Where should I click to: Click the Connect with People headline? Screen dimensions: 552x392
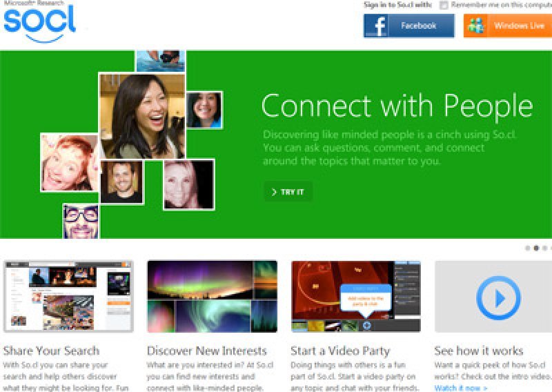[x=397, y=106]
